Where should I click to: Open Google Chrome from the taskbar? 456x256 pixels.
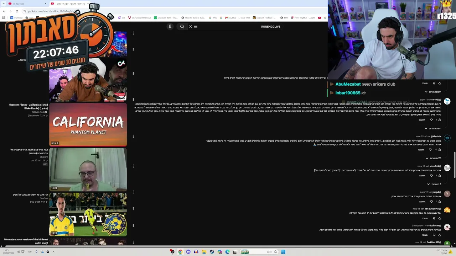tap(180, 252)
